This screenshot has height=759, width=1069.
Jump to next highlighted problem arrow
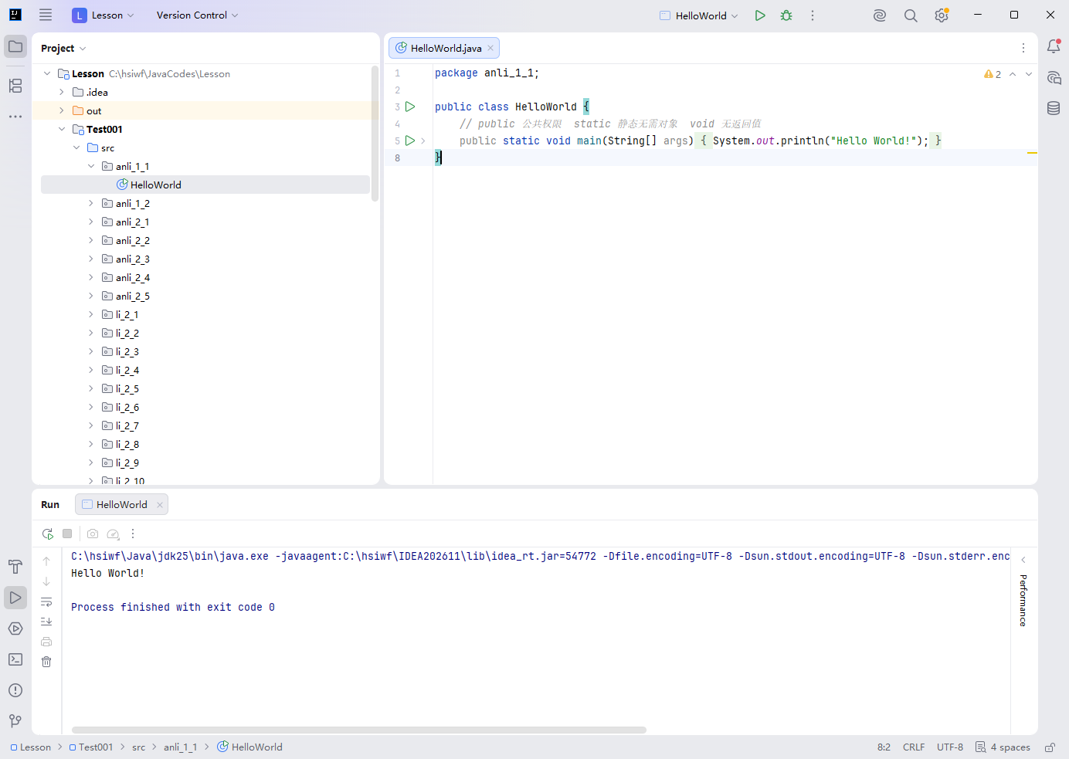click(1029, 74)
